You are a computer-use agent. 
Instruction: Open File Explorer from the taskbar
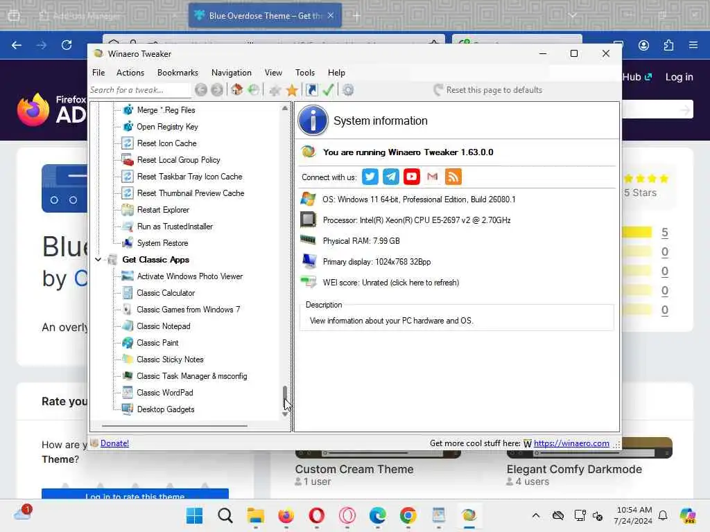255,515
